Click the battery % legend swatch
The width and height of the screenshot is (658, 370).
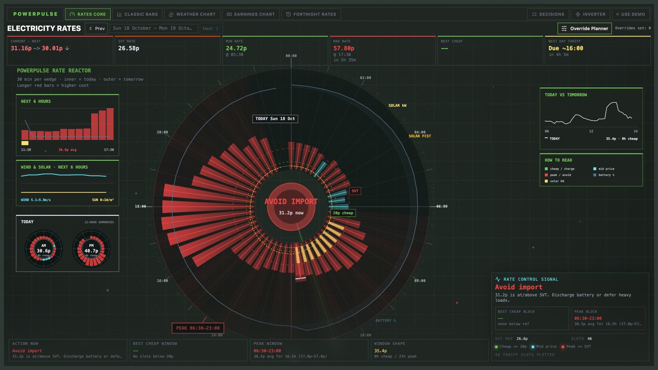pos(595,175)
